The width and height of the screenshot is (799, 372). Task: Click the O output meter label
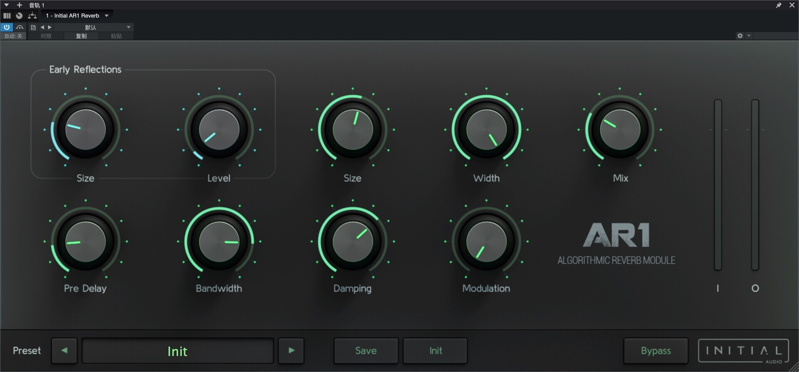click(x=755, y=288)
